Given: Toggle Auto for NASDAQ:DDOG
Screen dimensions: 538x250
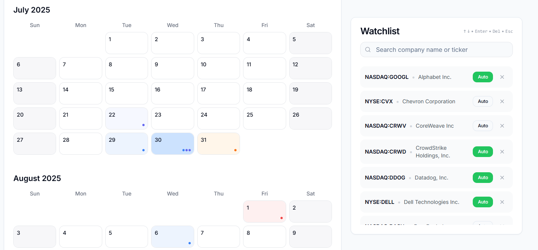Looking at the screenshot, I should point(483,178).
